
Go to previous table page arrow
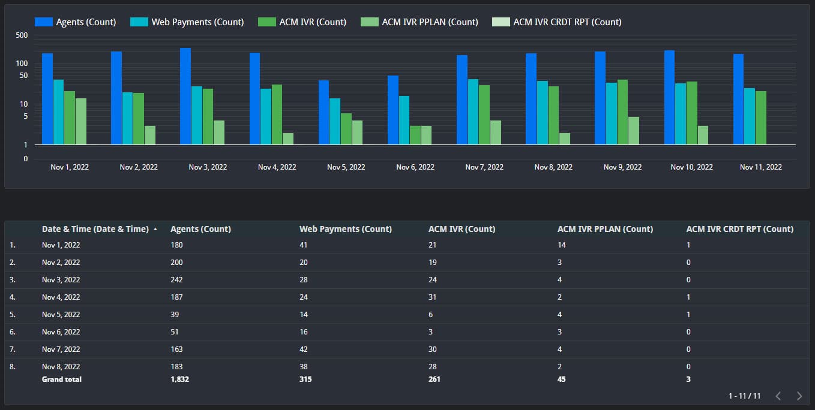pos(778,396)
